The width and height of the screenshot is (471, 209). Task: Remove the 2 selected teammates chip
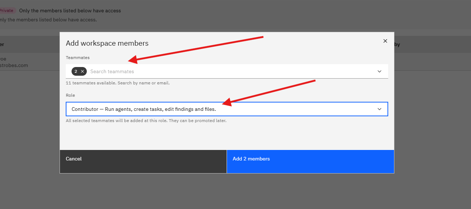[x=82, y=71]
